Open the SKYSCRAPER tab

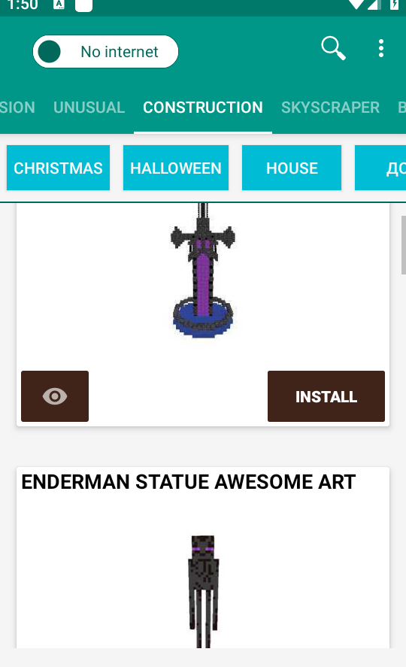[330, 108]
